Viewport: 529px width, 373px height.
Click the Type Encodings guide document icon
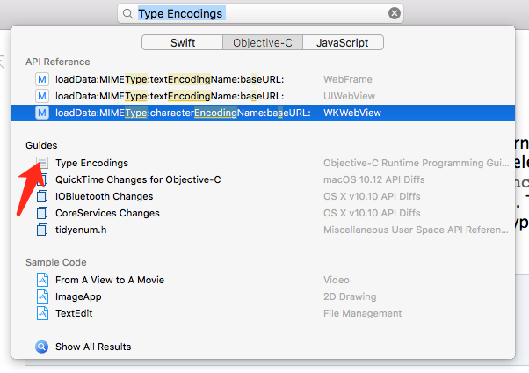click(x=41, y=163)
